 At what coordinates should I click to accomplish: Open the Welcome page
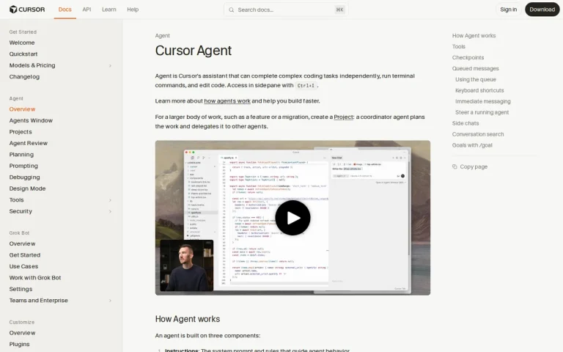tap(22, 43)
